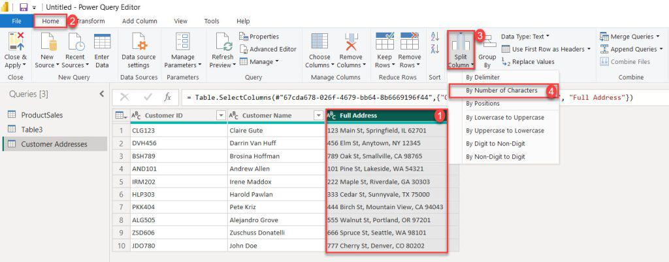Open the Advanced Editor
The width and height of the screenshot is (669, 262).
tap(268, 50)
